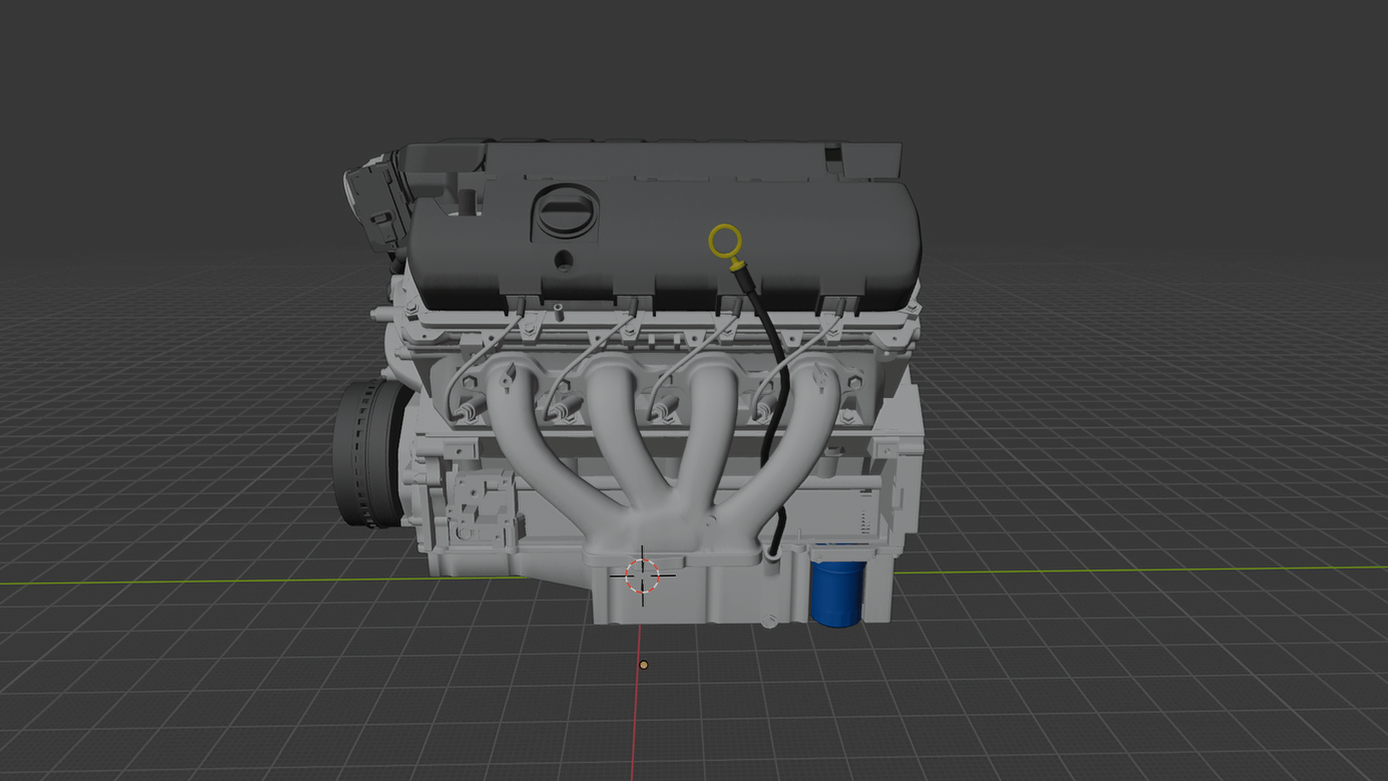
Task: Click the 3D cursor crosshair on the oil pan
Action: tap(642, 576)
